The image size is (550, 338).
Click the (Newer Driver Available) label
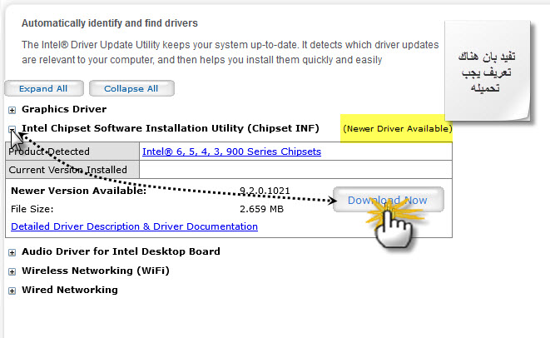pyautogui.click(x=398, y=129)
